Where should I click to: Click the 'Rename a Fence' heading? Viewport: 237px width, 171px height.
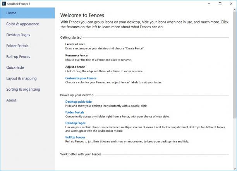[76, 55]
